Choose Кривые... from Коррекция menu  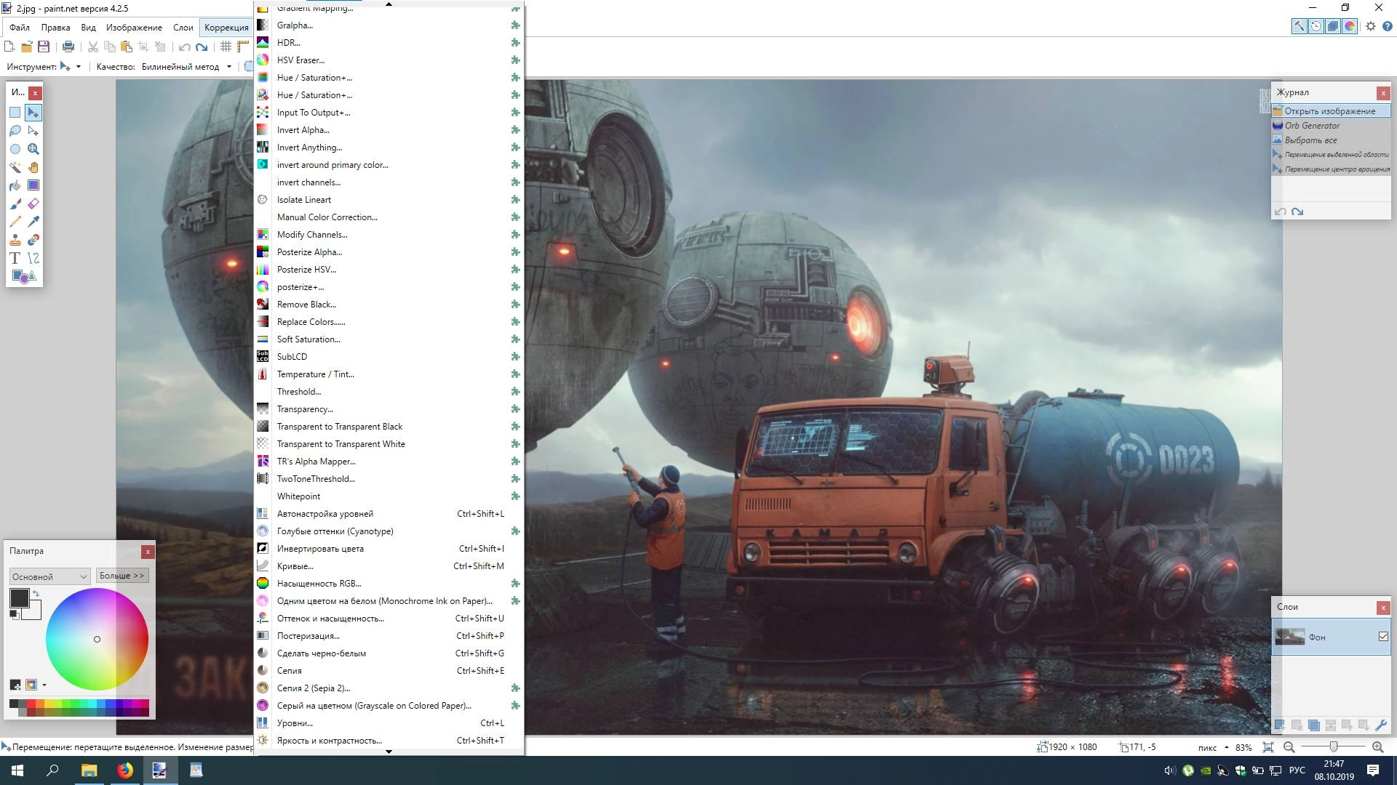pos(389,566)
